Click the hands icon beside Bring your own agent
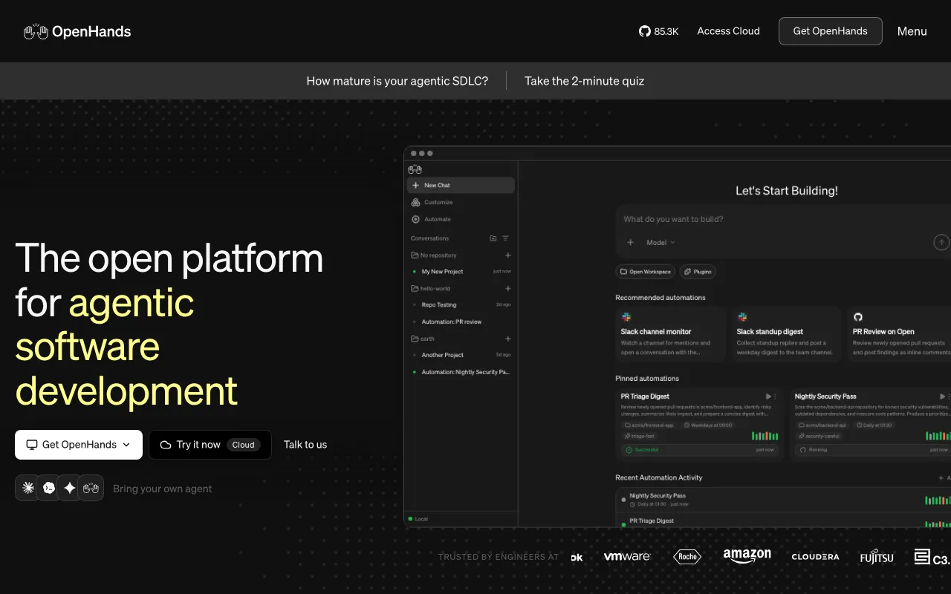This screenshot has width=951, height=594. 91,488
